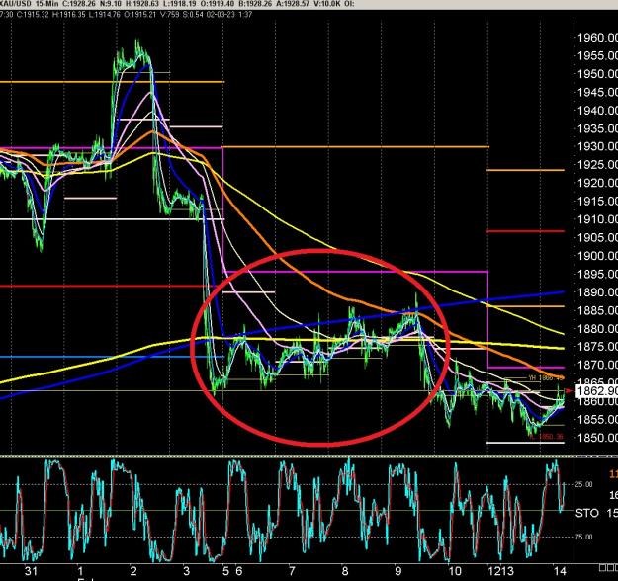This screenshot has height=581, width=618.
Task: Click the C:1915.32 value in the second row
Action: 34,15
